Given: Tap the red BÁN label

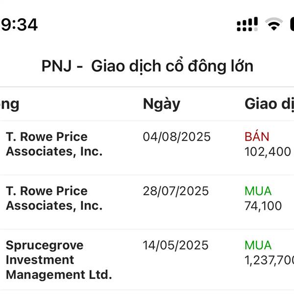Looking at the screenshot, I should [257, 136].
